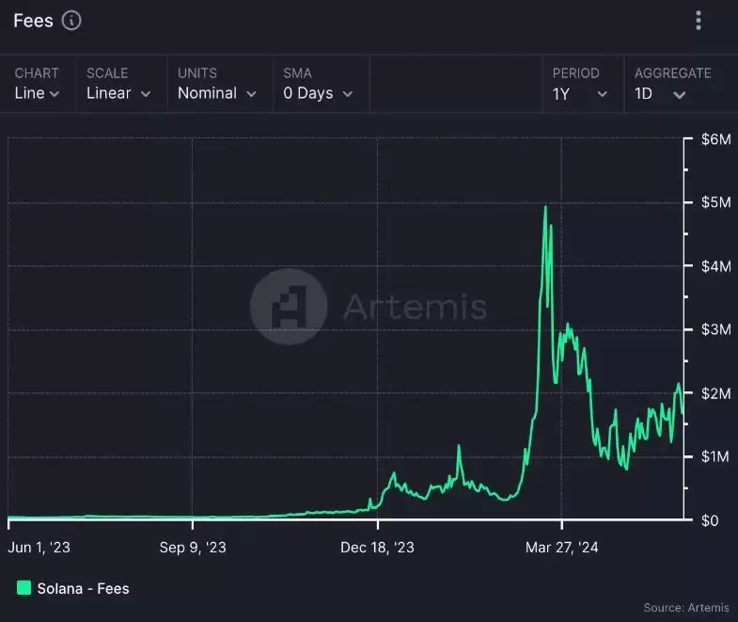The image size is (738, 622).
Task: Click the Fees chart title
Action: (x=33, y=21)
